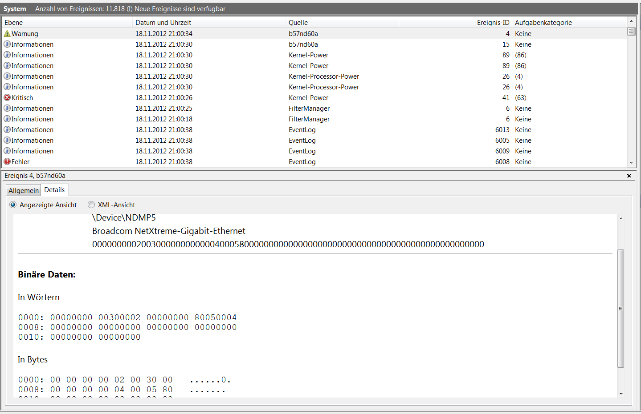Open the Details tab
The width and height of the screenshot is (641, 414).
point(54,190)
